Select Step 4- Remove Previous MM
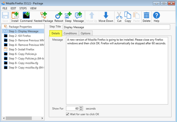The image size is (177, 122). click(x=23, y=45)
